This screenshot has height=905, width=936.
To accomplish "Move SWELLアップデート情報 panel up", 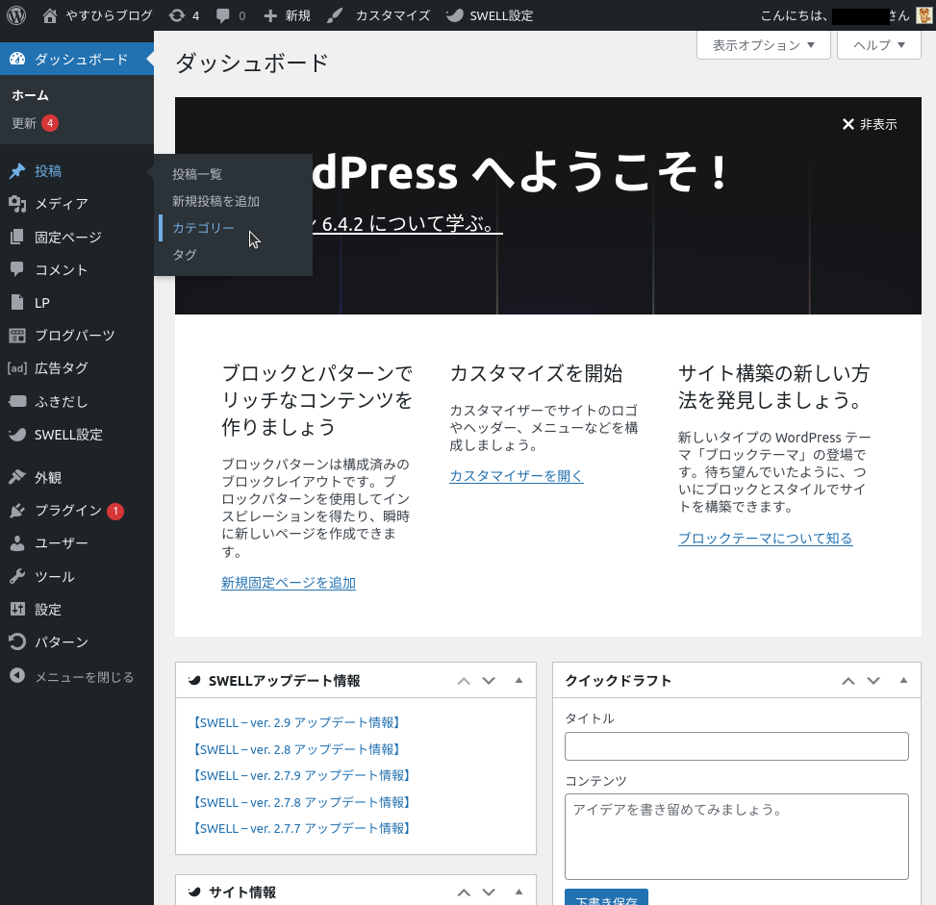I will 464,681.
